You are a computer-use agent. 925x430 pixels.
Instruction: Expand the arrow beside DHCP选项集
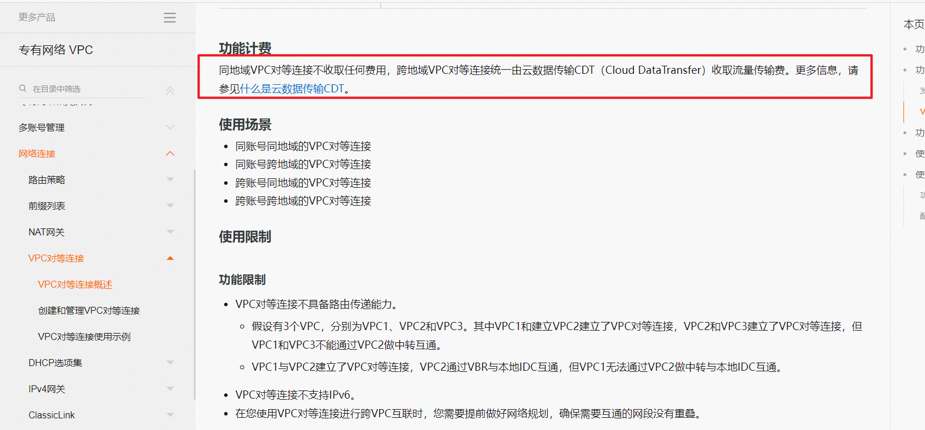point(170,363)
